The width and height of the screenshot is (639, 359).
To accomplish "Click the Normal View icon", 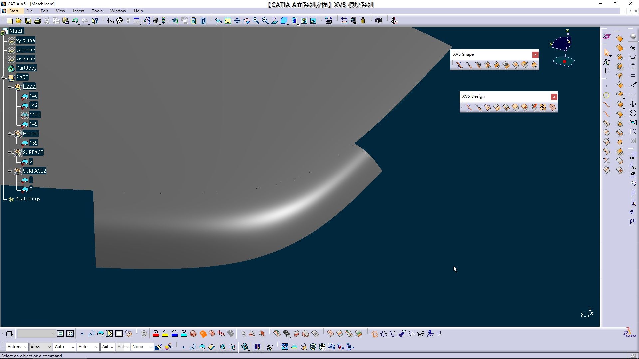I will click(x=275, y=21).
